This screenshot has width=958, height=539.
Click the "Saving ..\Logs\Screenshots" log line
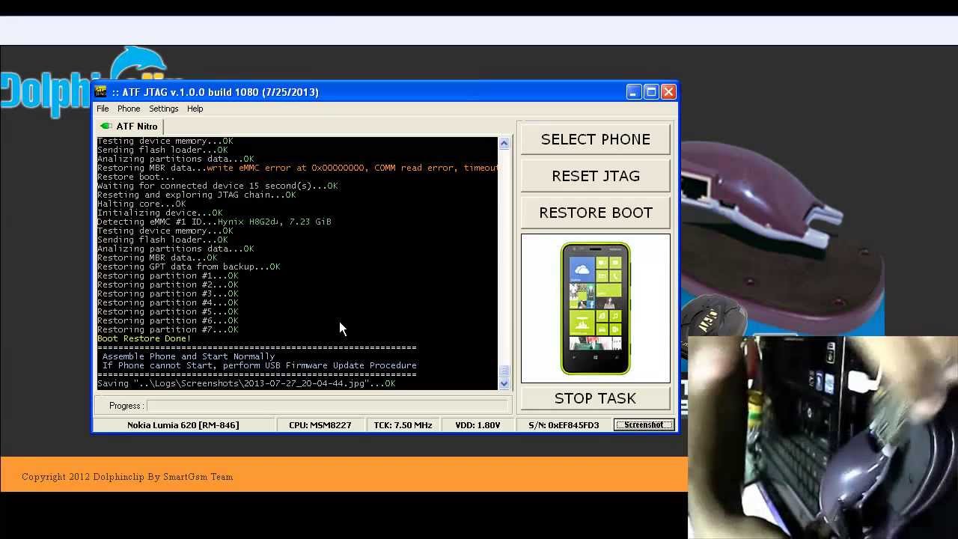(x=246, y=383)
